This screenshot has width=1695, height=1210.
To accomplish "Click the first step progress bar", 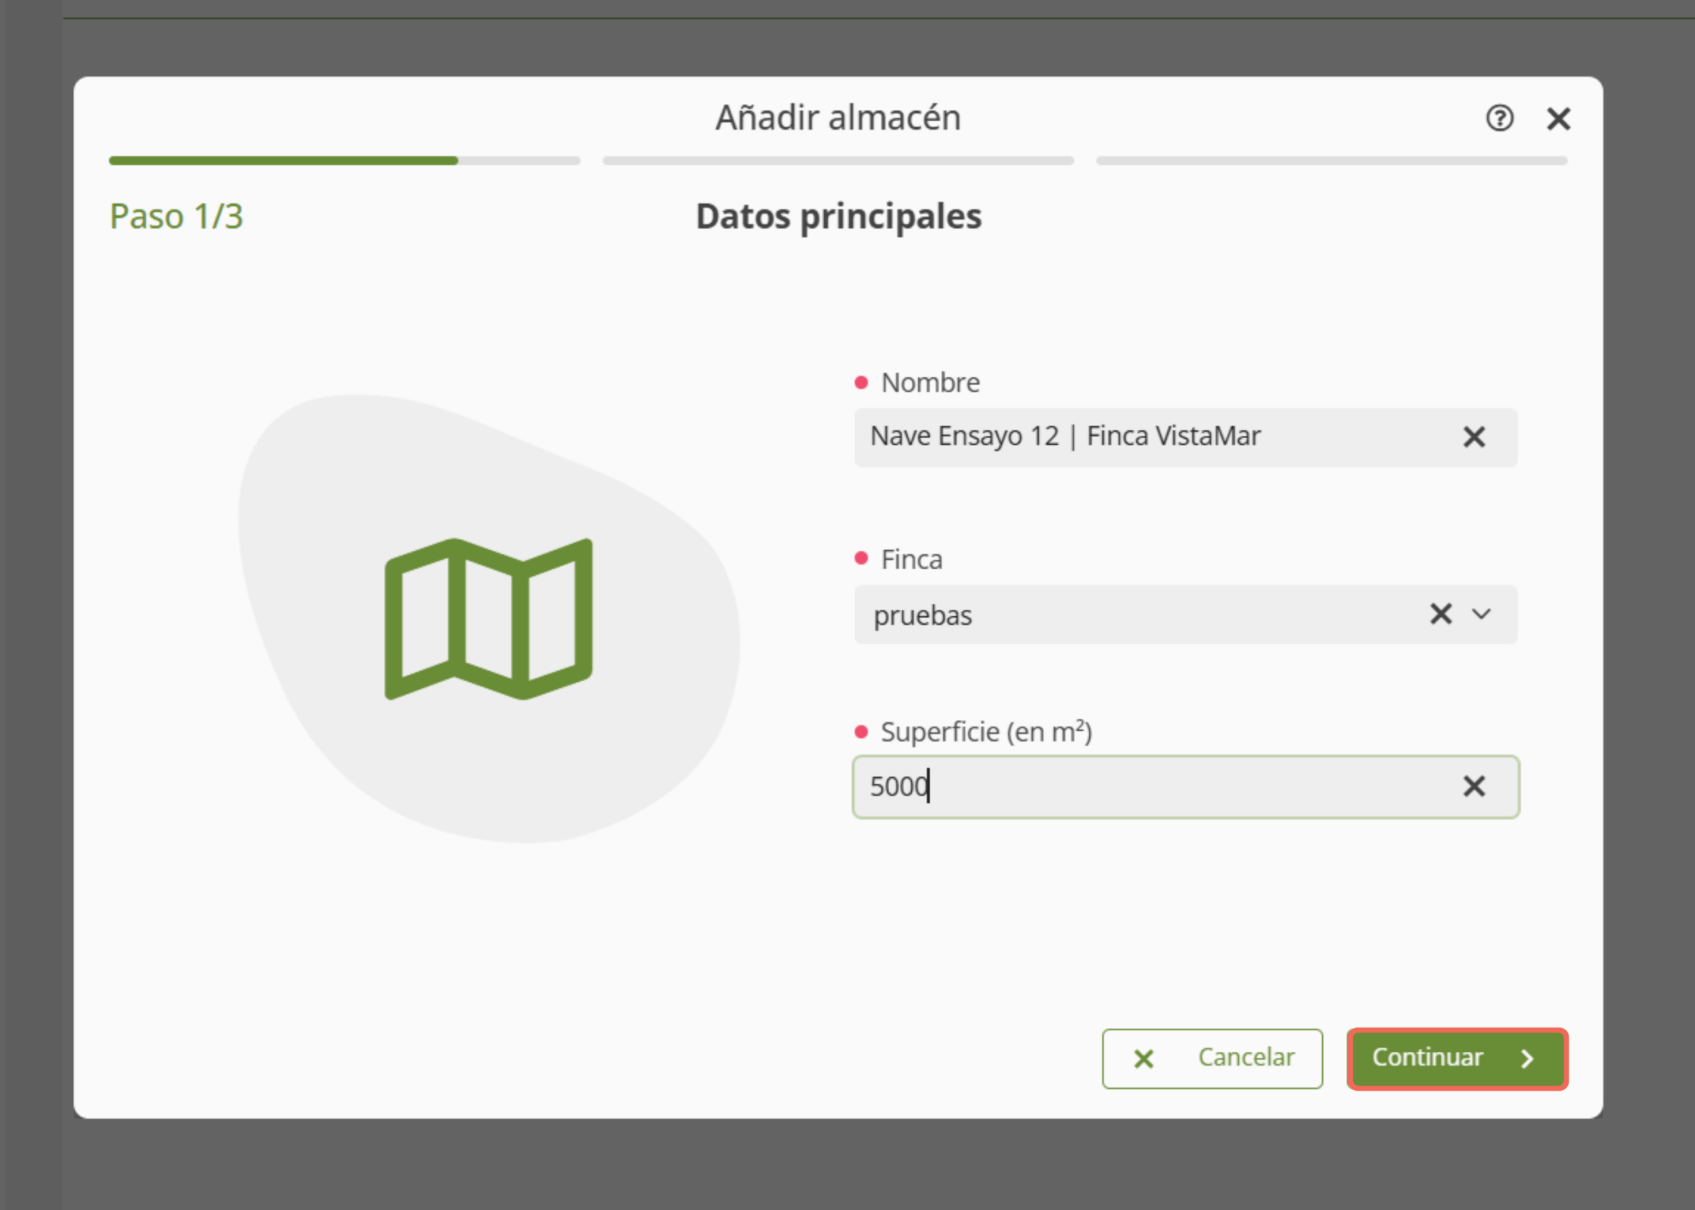I will (x=344, y=161).
